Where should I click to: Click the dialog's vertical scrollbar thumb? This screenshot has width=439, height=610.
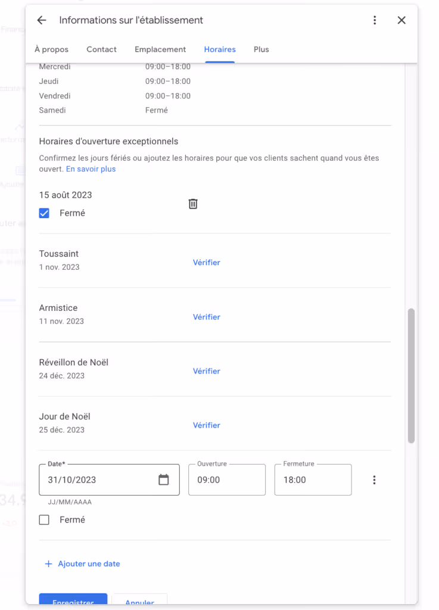pos(411,376)
